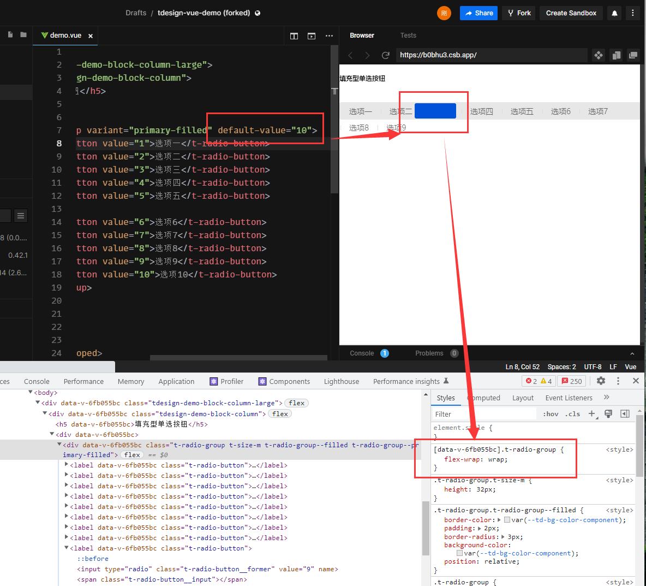Click the rendering paint brush icon in Styles
The width and height of the screenshot is (646, 586).
(608, 413)
